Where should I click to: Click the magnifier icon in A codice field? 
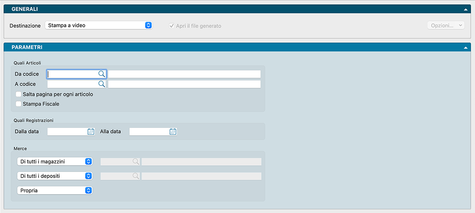coord(102,84)
